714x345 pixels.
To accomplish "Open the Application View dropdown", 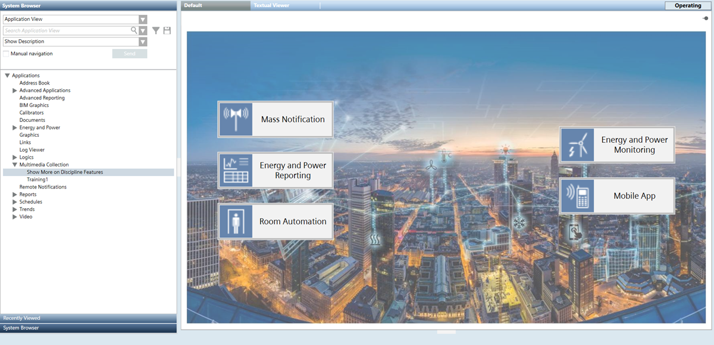I will point(143,19).
